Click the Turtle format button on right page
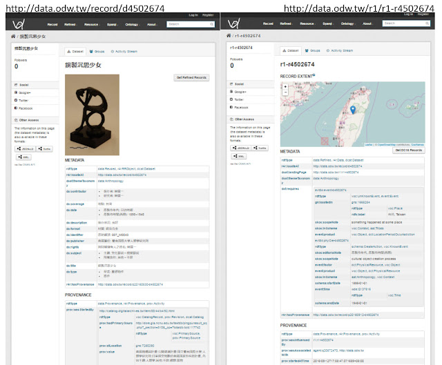 point(260,148)
